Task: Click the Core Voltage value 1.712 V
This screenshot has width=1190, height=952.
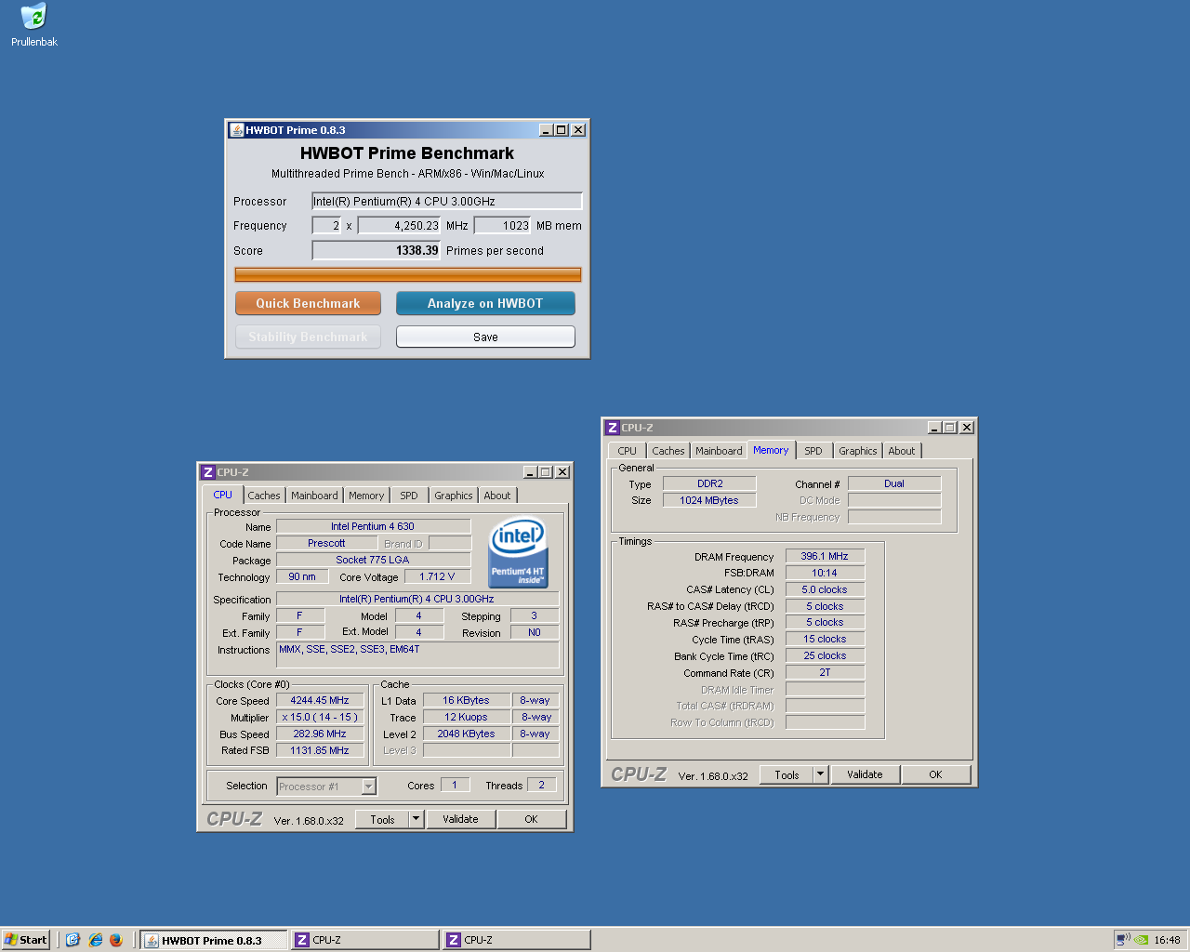Action: click(437, 576)
